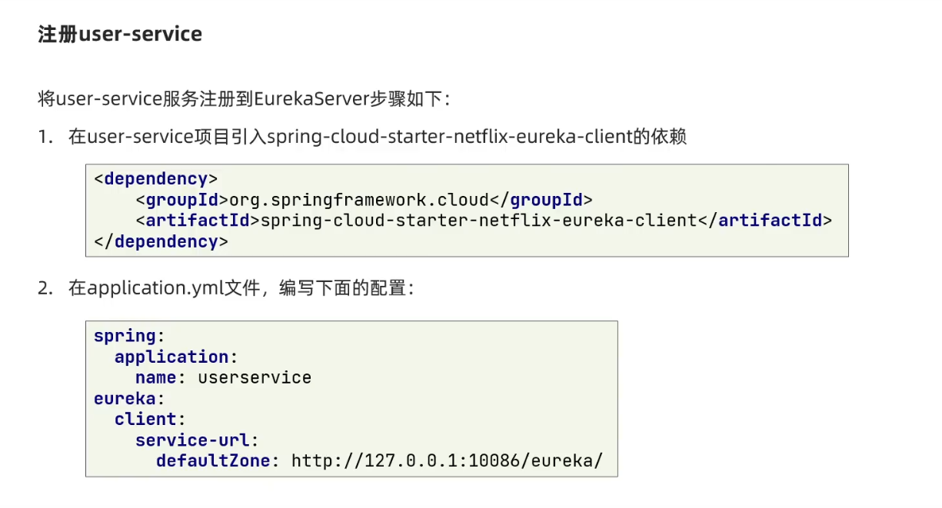The height and width of the screenshot is (508, 942).
Task: Click the client: key in the YAML
Action: pos(150,419)
